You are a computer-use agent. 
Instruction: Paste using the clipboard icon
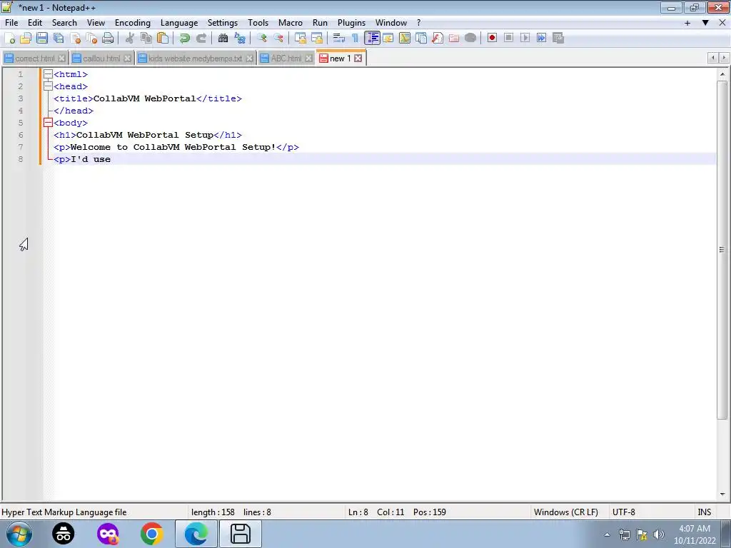163,39
